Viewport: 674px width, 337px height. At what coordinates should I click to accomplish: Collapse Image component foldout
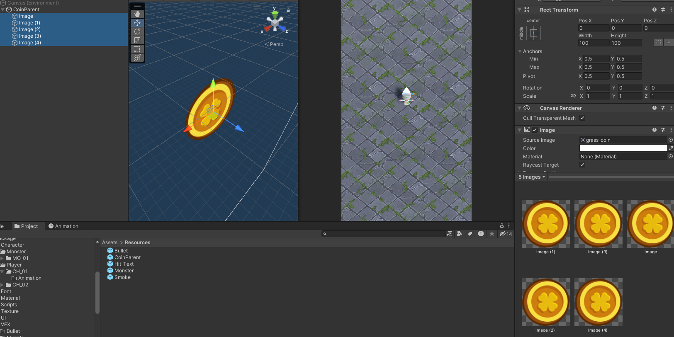coord(519,130)
